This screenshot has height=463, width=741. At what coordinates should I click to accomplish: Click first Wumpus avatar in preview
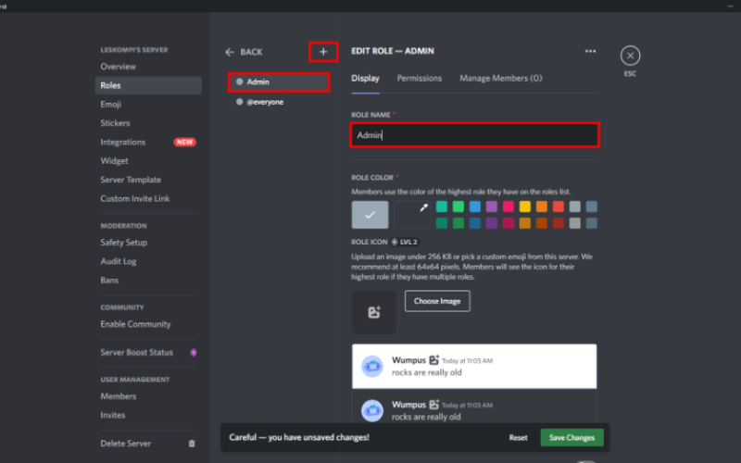tap(372, 366)
